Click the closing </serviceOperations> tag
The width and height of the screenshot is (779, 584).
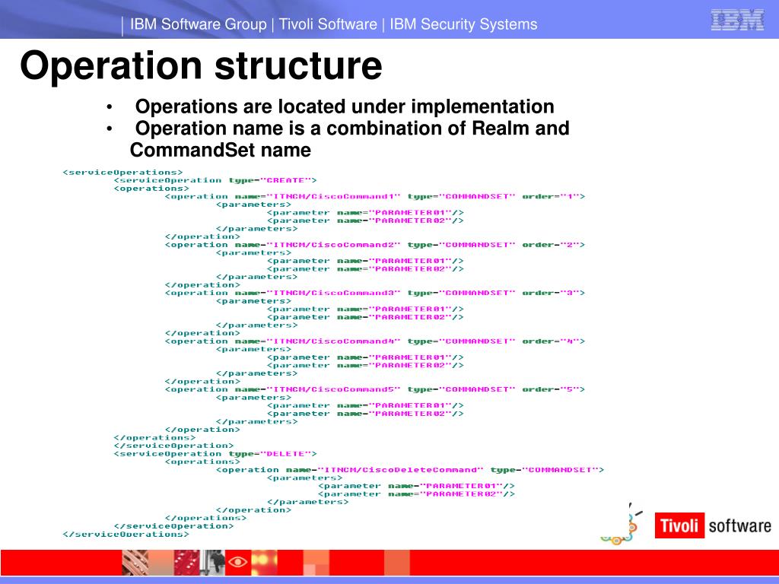click(x=126, y=535)
